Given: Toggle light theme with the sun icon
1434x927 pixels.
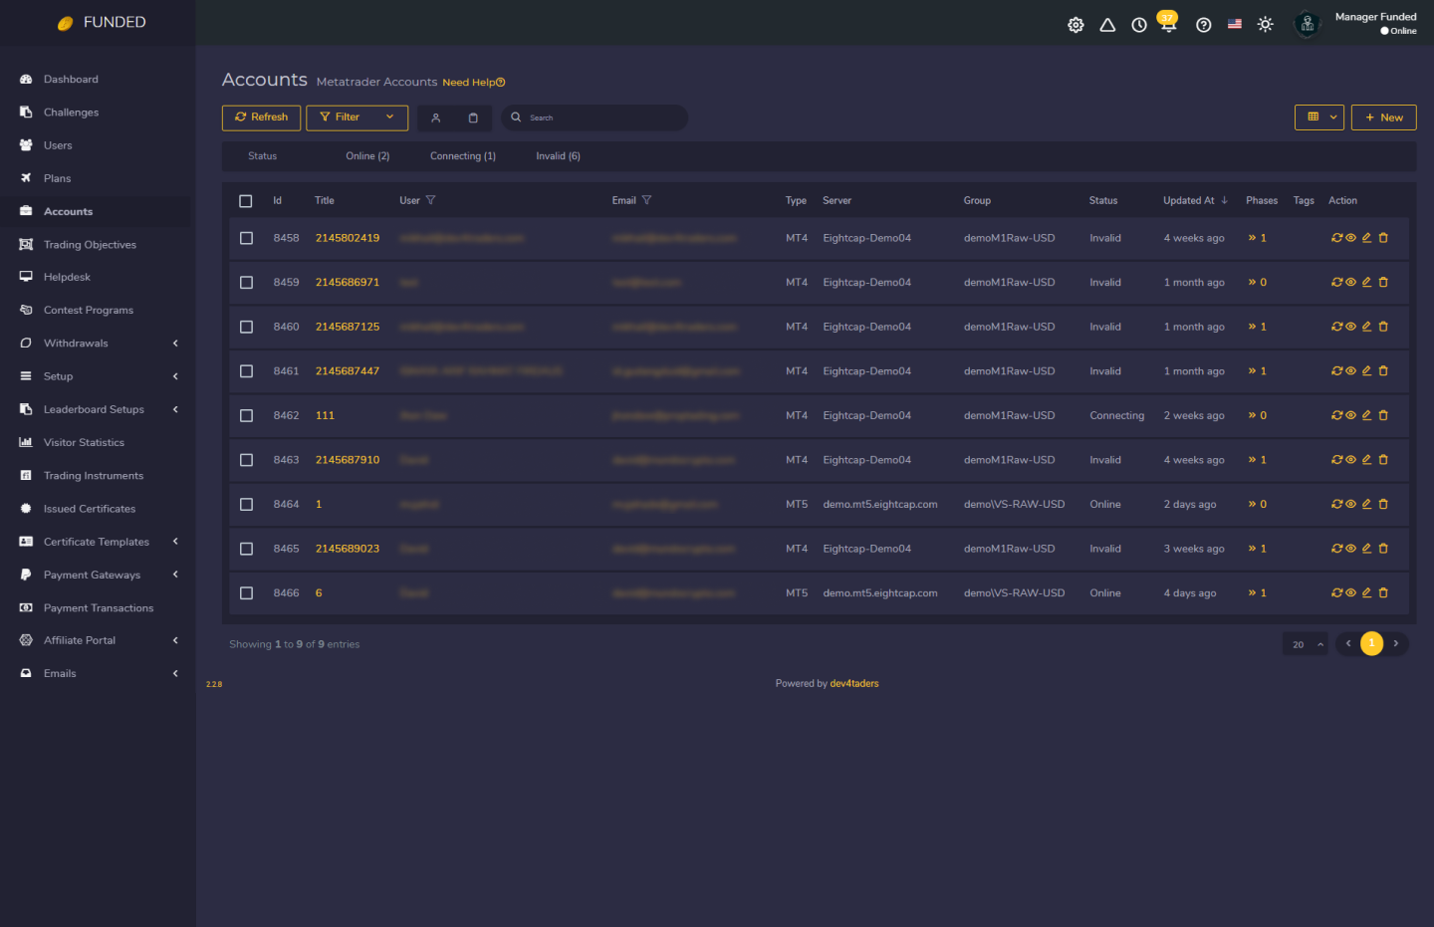Looking at the screenshot, I should click(x=1265, y=24).
